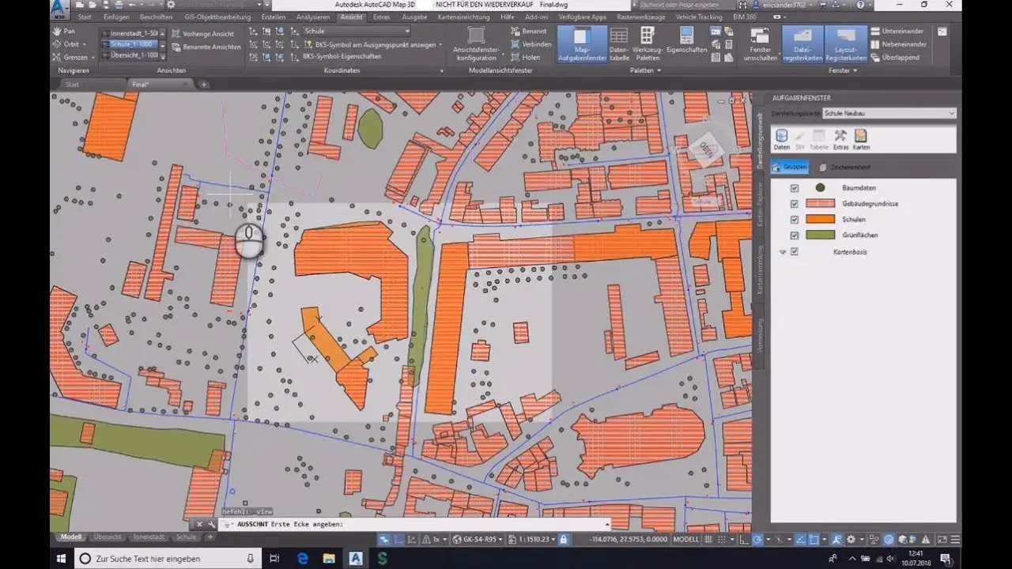Open the Schule coordinate system dropdown
Screen dimensions: 1012x569
click(357, 31)
